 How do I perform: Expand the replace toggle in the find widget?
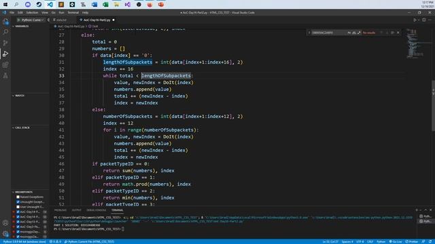click(x=309, y=33)
